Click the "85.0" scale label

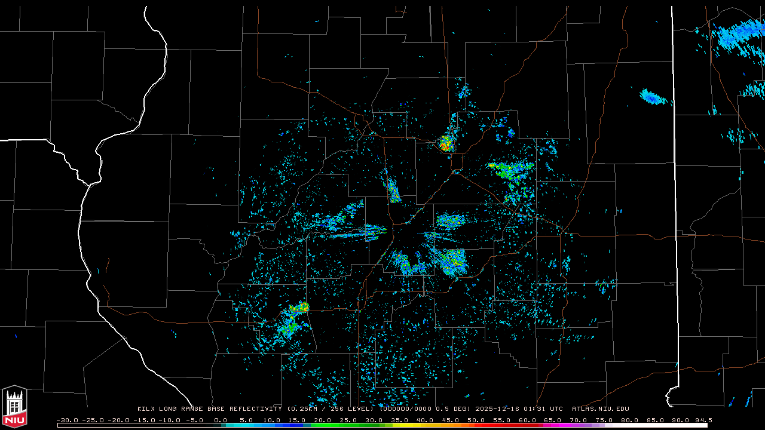click(656, 420)
